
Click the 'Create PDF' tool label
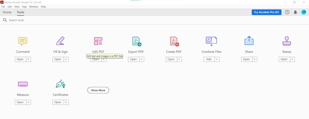[x=174, y=52]
